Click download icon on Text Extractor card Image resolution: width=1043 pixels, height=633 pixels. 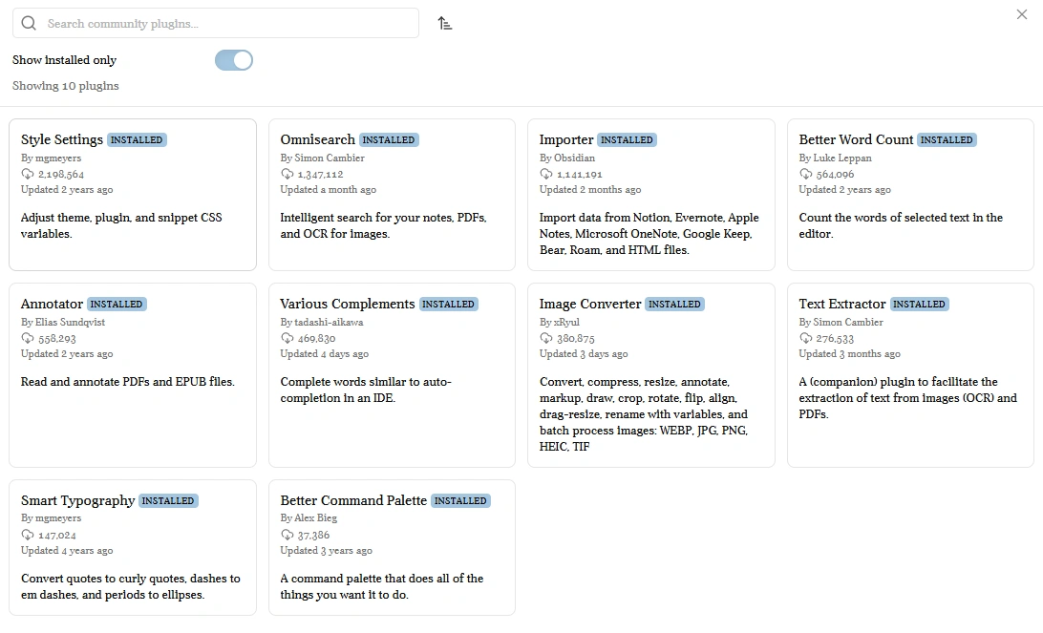[806, 339]
